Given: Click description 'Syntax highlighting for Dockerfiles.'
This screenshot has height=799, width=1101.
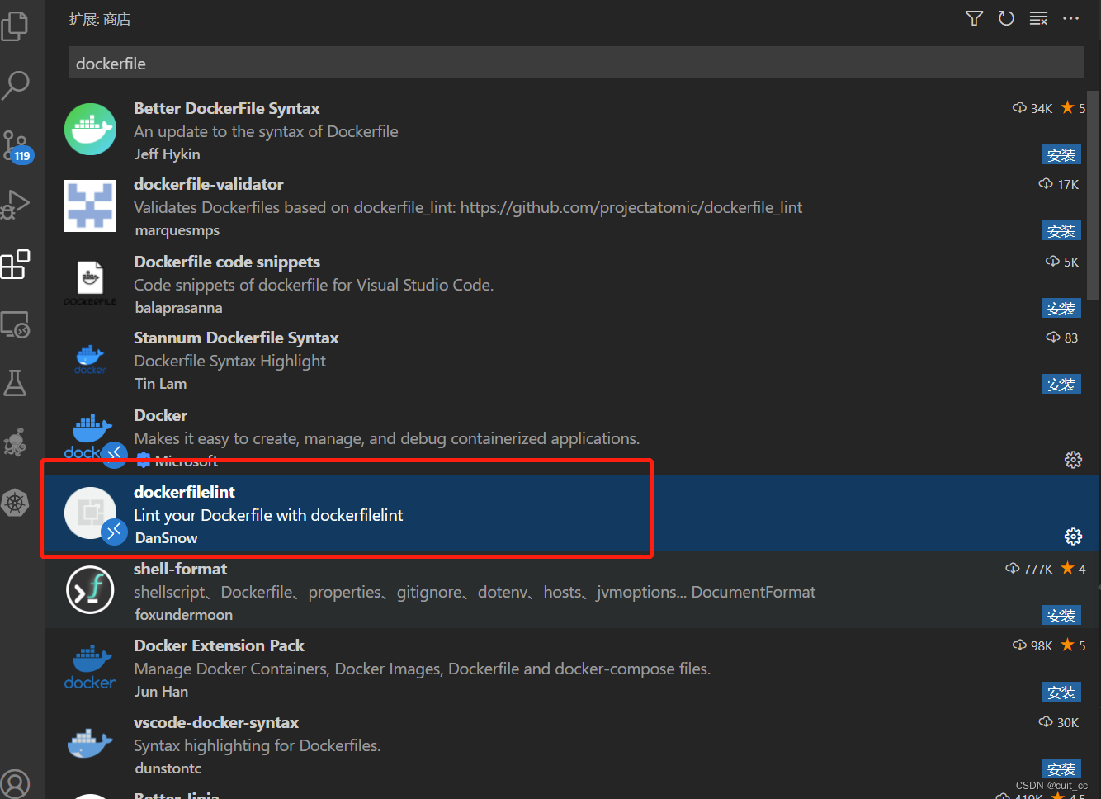Looking at the screenshot, I should [258, 745].
